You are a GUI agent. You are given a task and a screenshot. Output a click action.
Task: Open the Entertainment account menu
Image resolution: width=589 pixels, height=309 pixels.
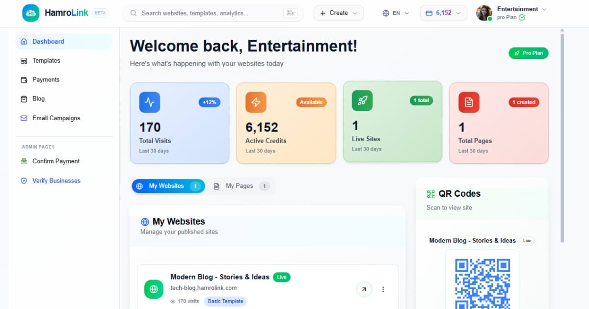coord(521,9)
